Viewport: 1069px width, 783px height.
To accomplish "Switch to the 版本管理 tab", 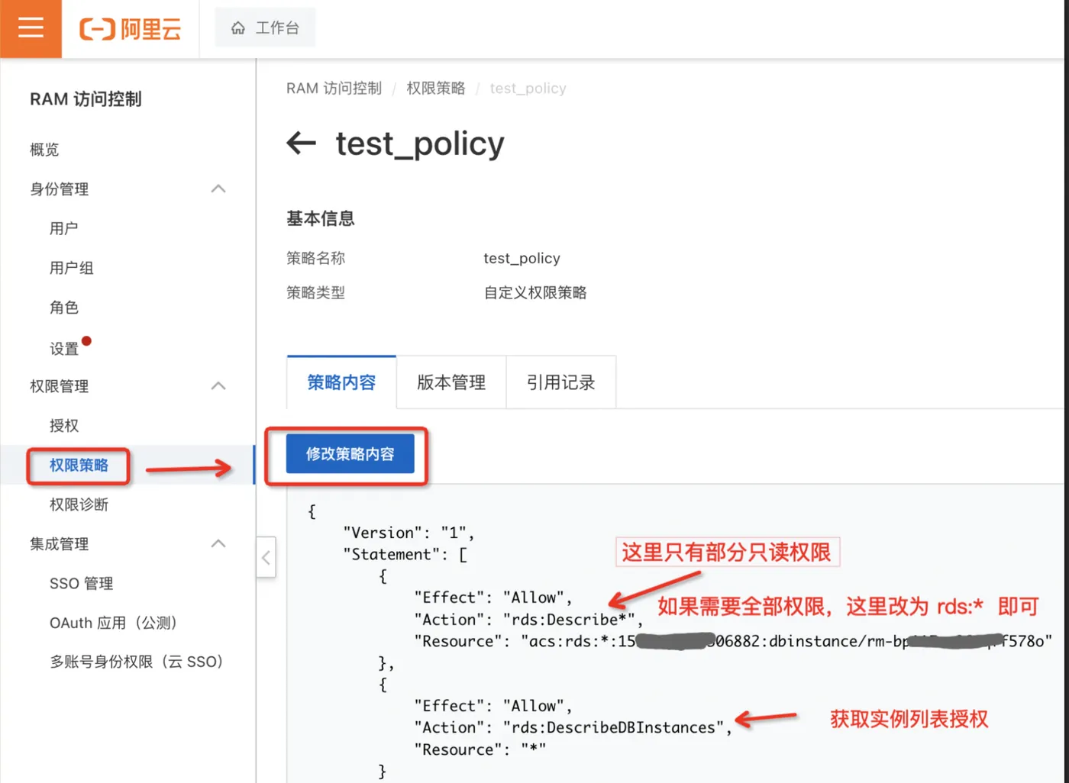I will point(451,382).
